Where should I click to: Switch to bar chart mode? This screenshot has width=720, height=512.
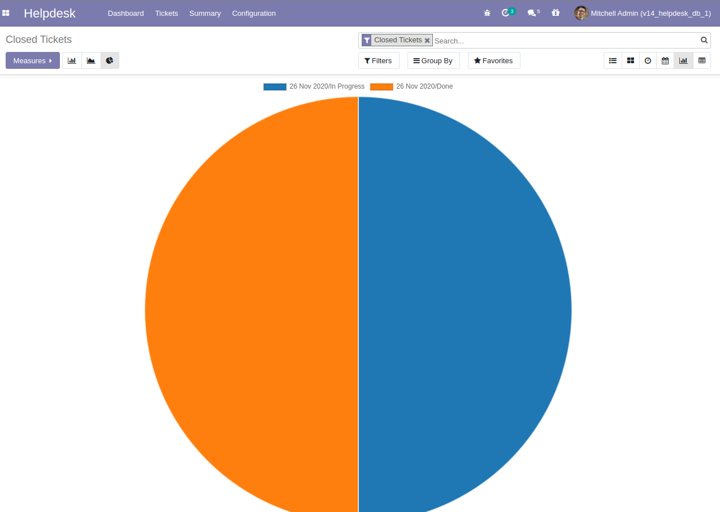pos(72,60)
